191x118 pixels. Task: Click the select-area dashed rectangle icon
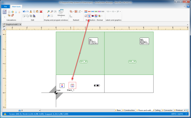[24, 16]
